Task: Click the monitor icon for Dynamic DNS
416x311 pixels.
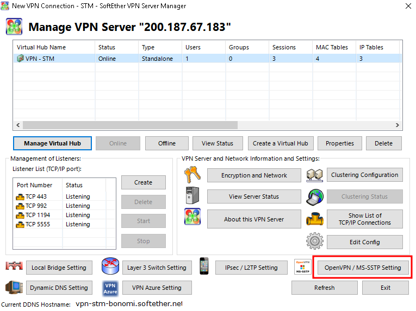Action: tap(14, 287)
